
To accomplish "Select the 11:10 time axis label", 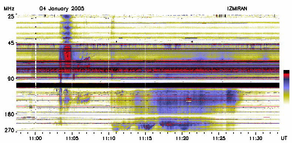I will click(109, 138).
